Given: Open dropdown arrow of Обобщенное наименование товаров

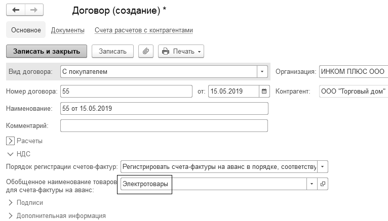Looking at the screenshot, I should pos(312,184).
